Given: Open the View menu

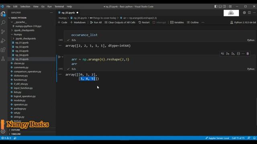Looking at the screenshot, I should tap(36, 6).
